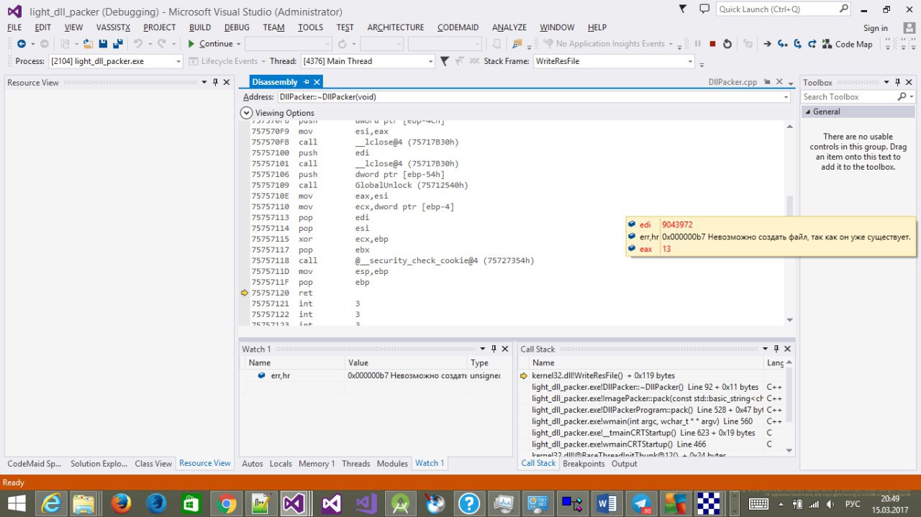This screenshot has width=921, height=517.
Task: Click the Quick Launch search magnifier
Action: [844, 9]
